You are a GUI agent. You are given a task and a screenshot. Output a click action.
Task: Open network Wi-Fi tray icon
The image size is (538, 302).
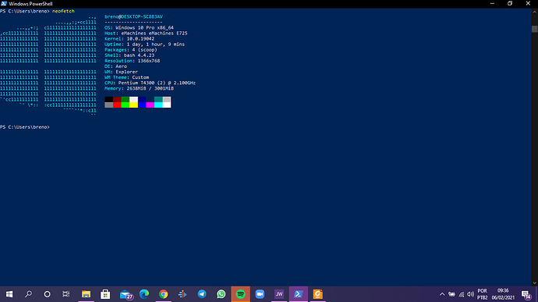(462, 294)
